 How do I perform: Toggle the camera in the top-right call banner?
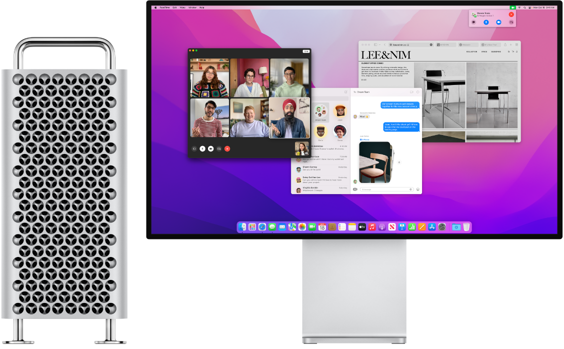click(x=498, y=22)
